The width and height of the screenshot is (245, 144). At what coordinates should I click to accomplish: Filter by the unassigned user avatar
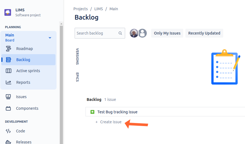pos(142,33)
